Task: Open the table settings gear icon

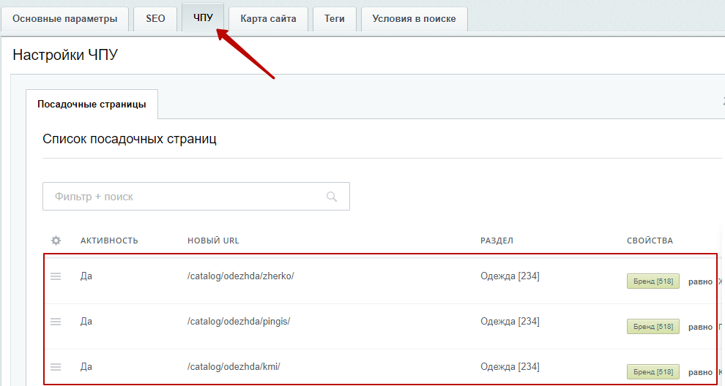Action: pyautogui.click(x=56, y=241)
